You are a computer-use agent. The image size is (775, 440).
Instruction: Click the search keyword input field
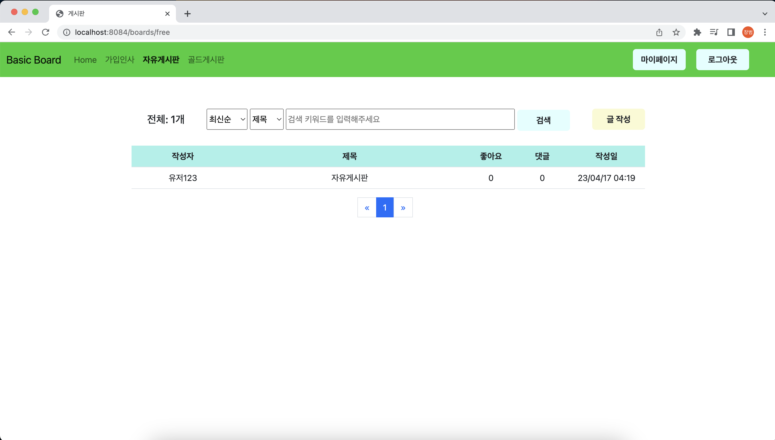coord(400,119)
